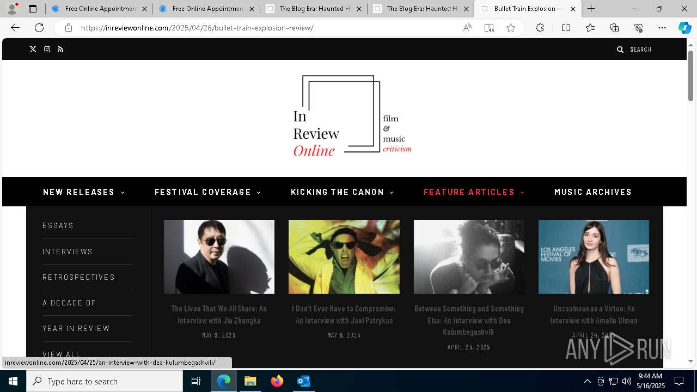Show hidden system tray icons
The width and height of the screenshot is (697, 392).
(x=587, y=381)
